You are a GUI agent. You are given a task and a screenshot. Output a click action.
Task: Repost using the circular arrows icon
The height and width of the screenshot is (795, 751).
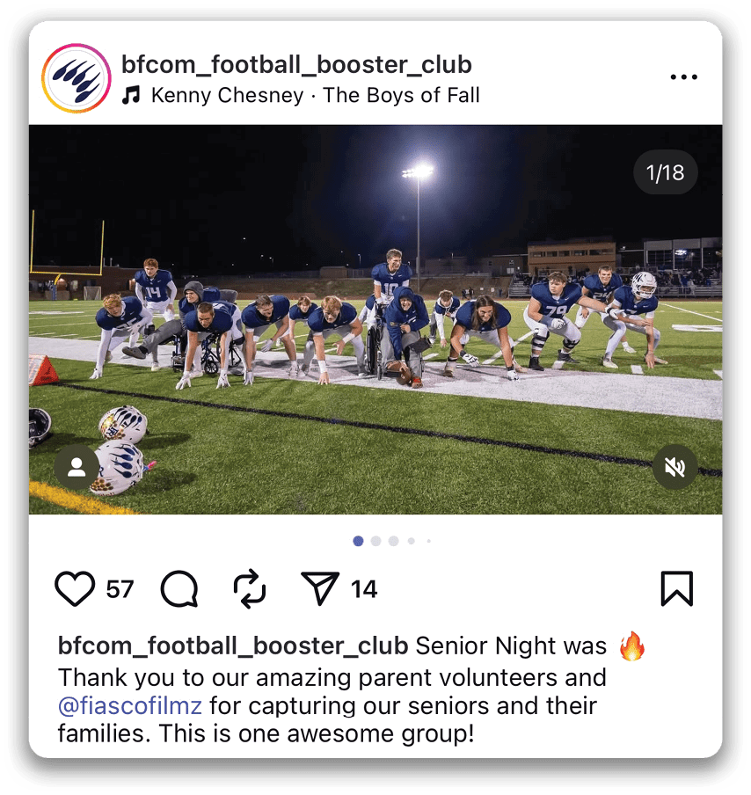coord(250,588)
